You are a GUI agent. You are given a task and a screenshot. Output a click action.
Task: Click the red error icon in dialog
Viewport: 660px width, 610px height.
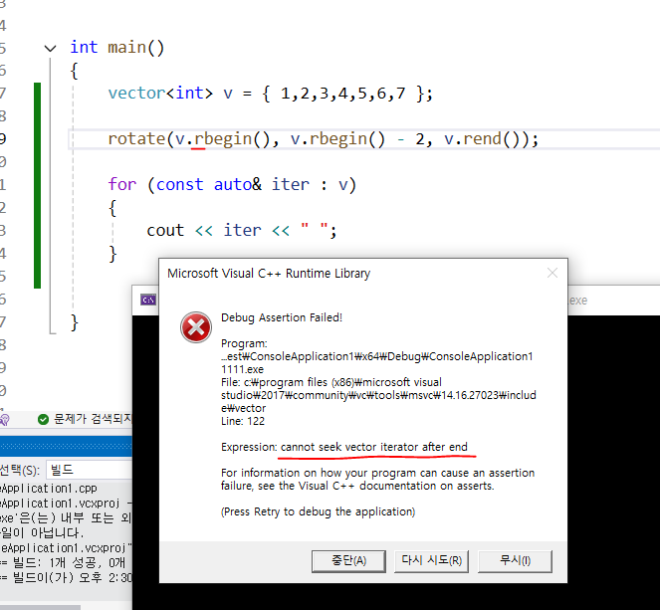(x=196, y=327)
